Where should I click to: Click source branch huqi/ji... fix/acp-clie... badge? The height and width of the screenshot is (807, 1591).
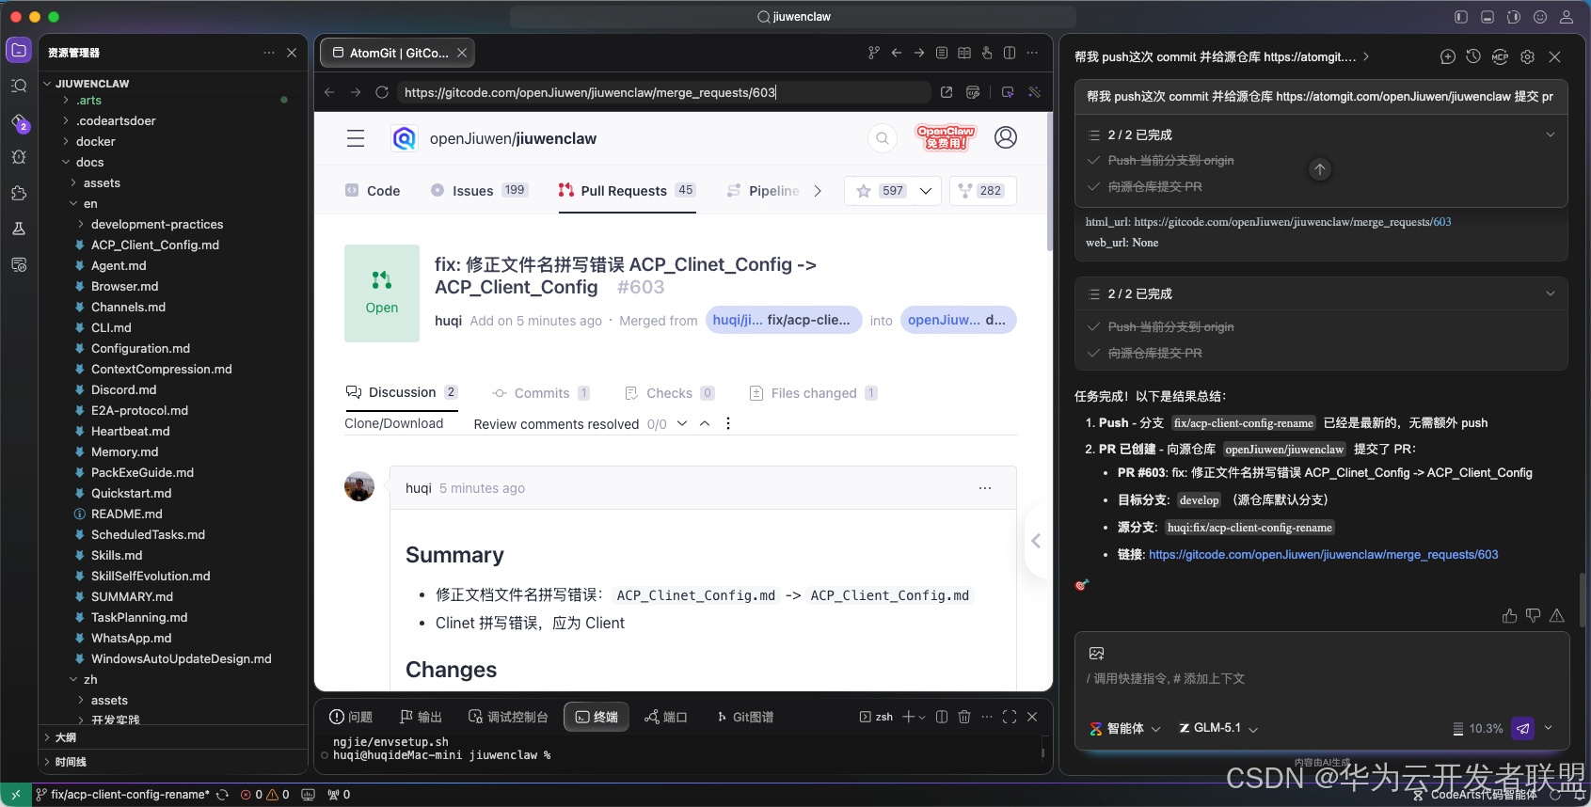[783, 320]
